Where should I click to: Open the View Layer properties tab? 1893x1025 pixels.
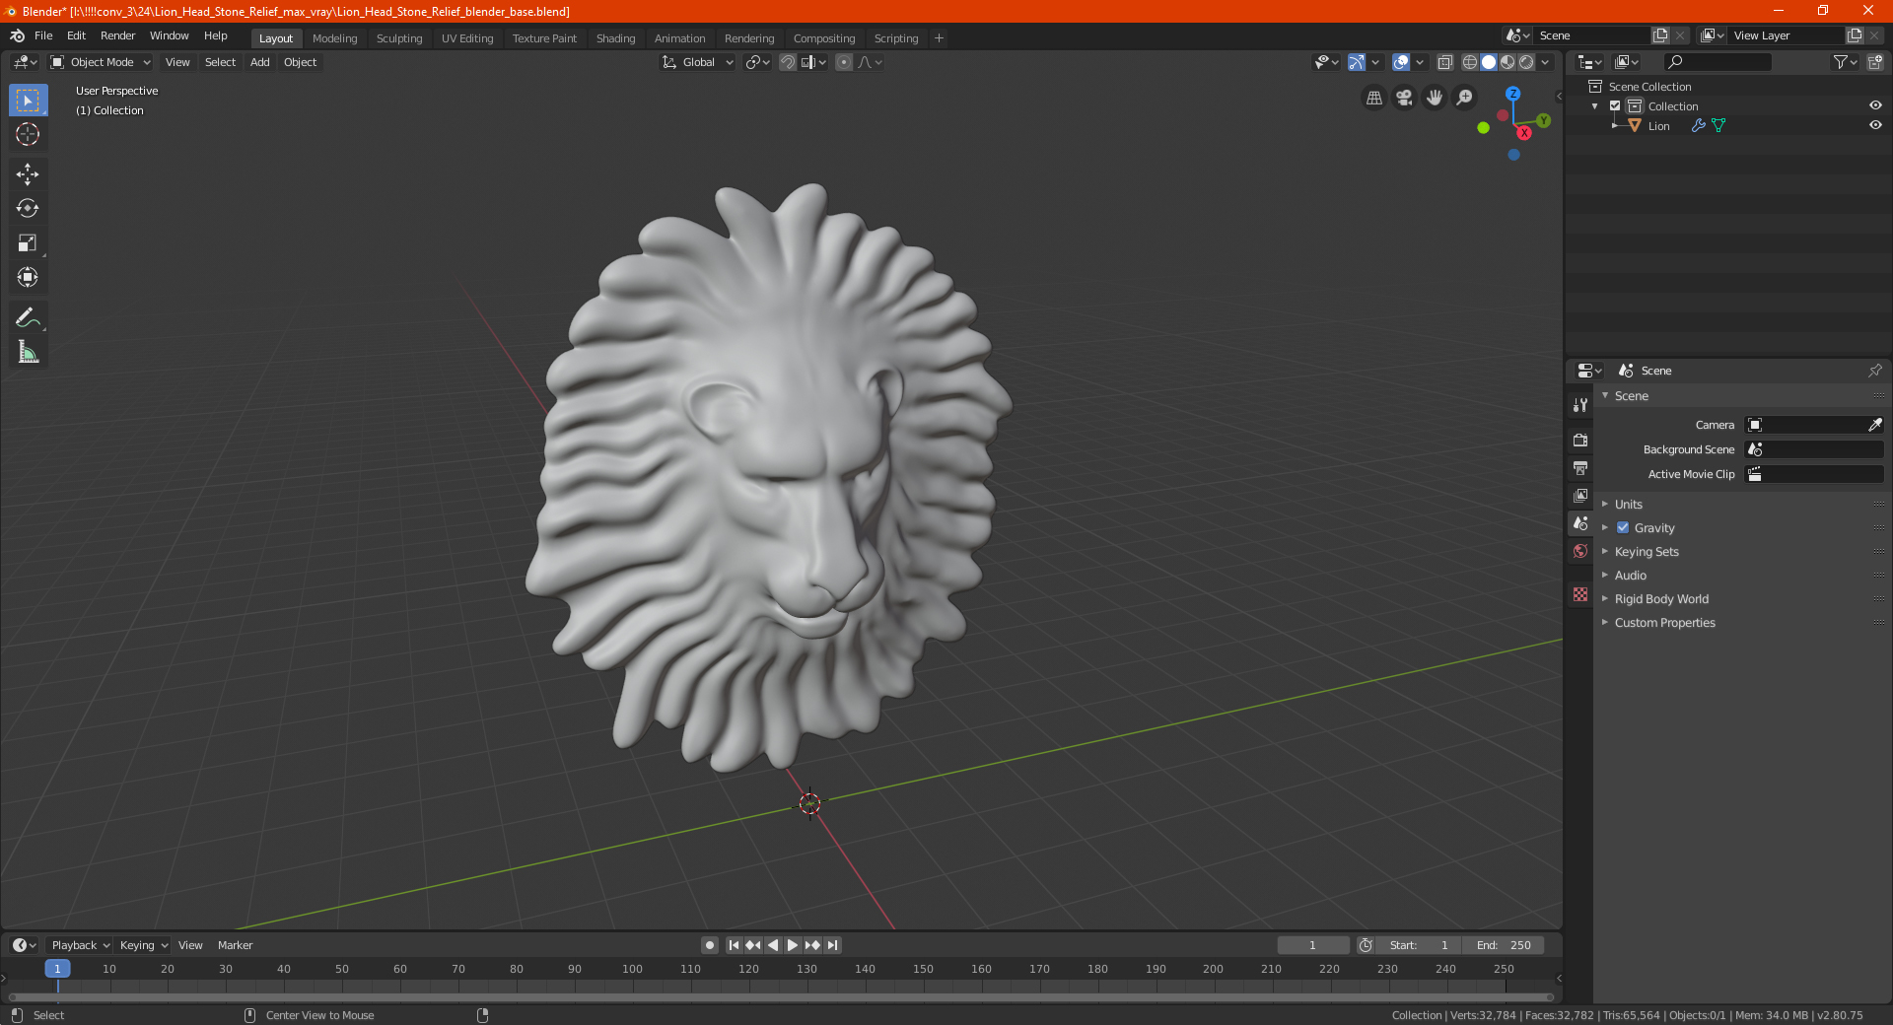1580,495
